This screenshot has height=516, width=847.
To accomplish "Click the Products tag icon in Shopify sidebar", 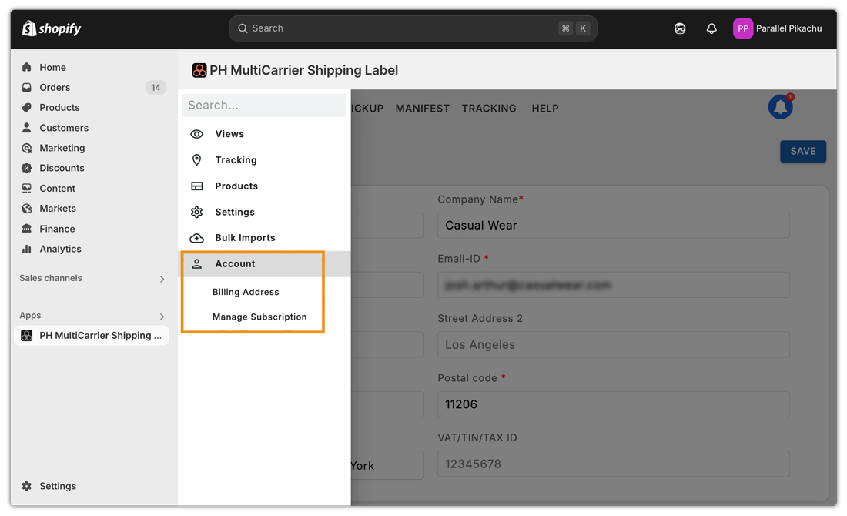I will coord(26,108).
